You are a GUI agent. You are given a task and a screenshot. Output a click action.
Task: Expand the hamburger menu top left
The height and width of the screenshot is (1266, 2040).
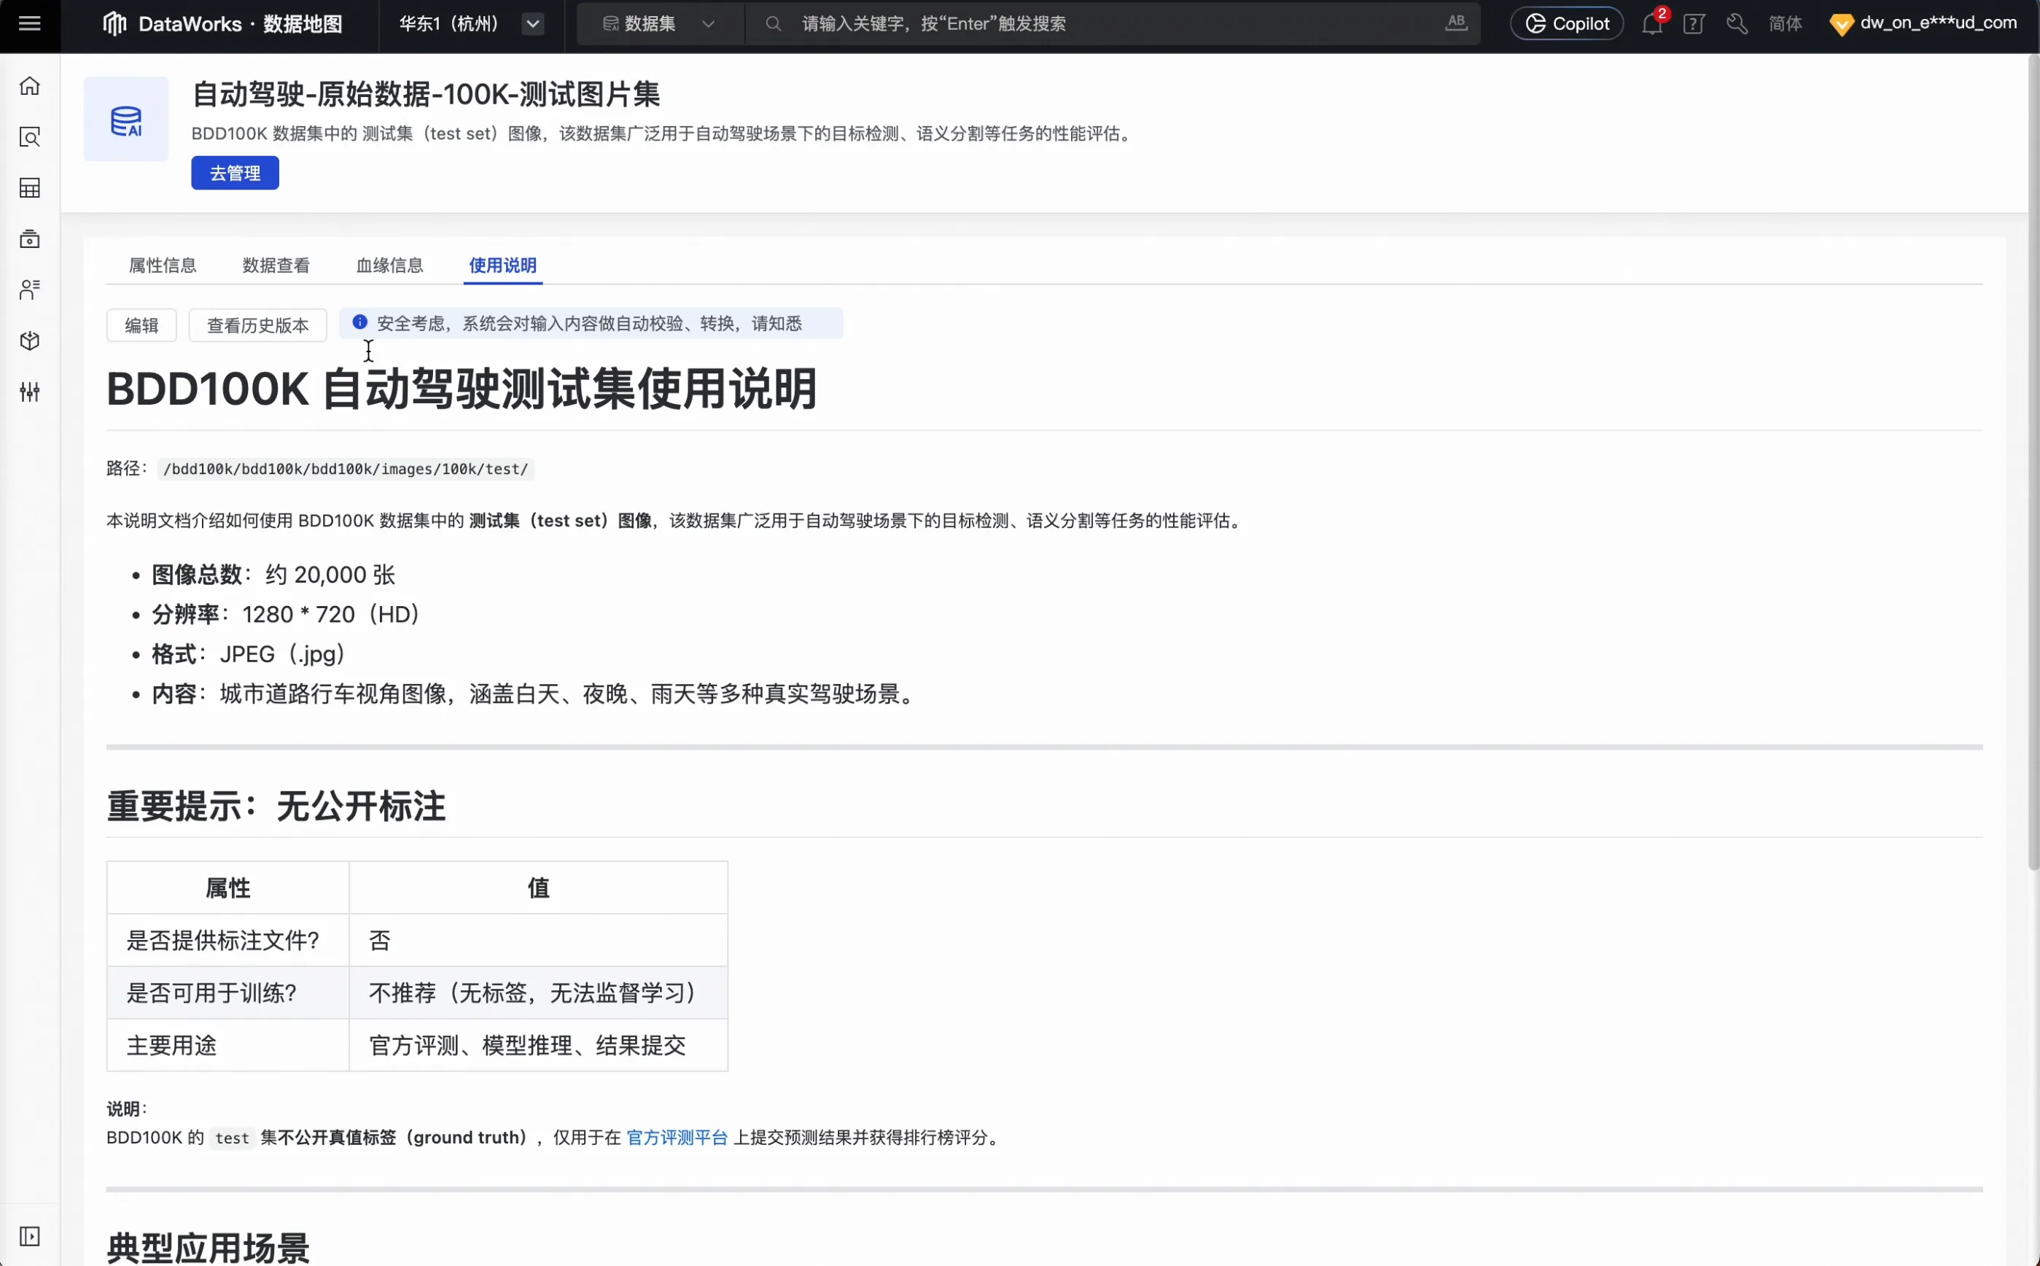pyautogui.click(x=30, y=23)
